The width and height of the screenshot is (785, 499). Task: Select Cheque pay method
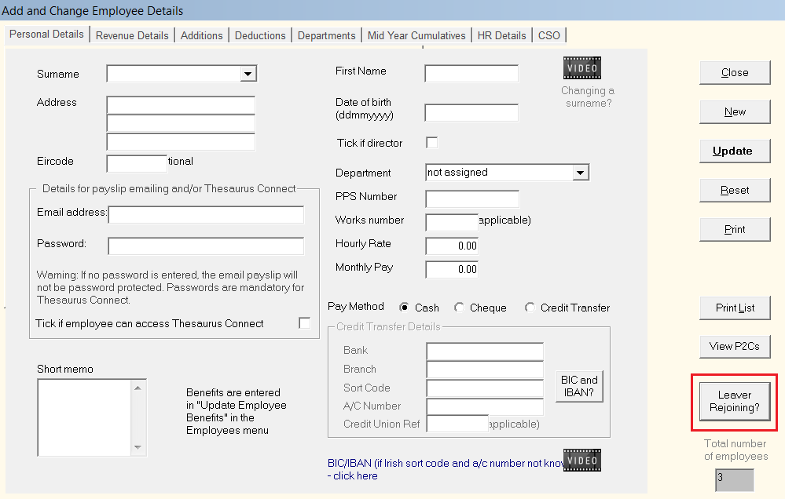[459, 307]
